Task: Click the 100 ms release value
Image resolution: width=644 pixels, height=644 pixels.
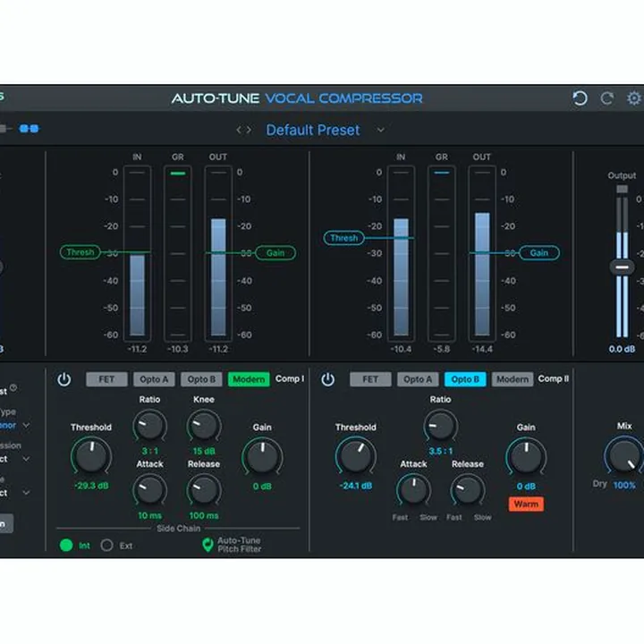Action: point(204,515)
